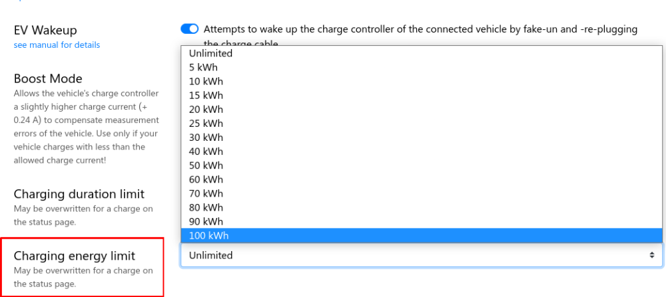The height and width of the screenshot is (297, 666).
Task: Choose the 60 kWh entry
Action: tap(206, 179)
